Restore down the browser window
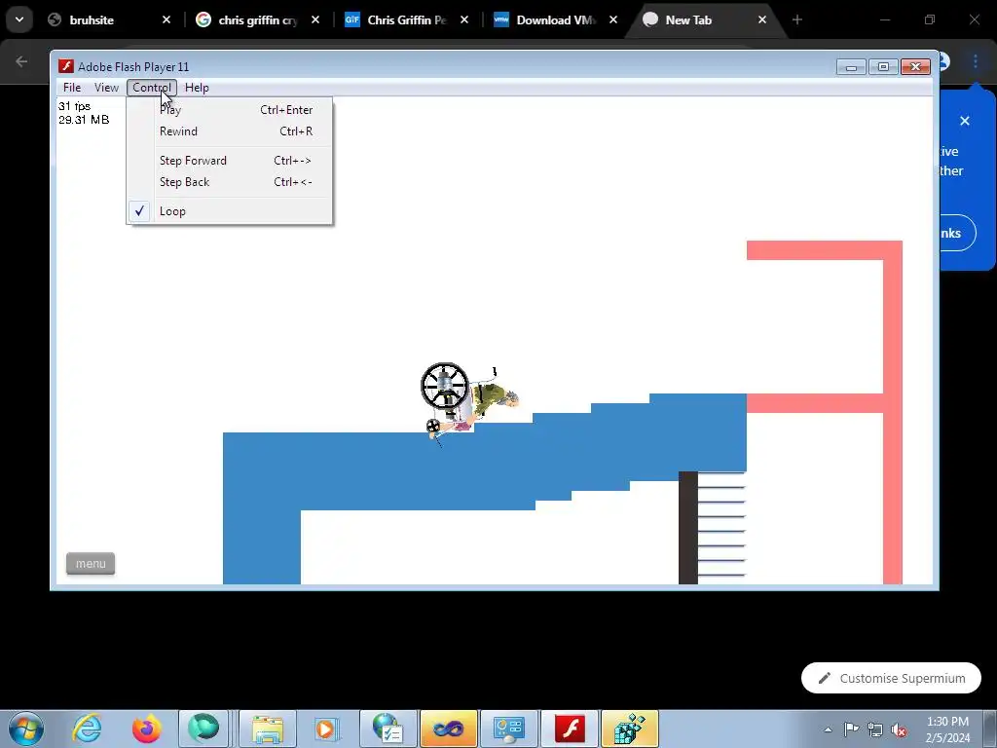Viewport: 997px width, 748px height. [930, 20]
